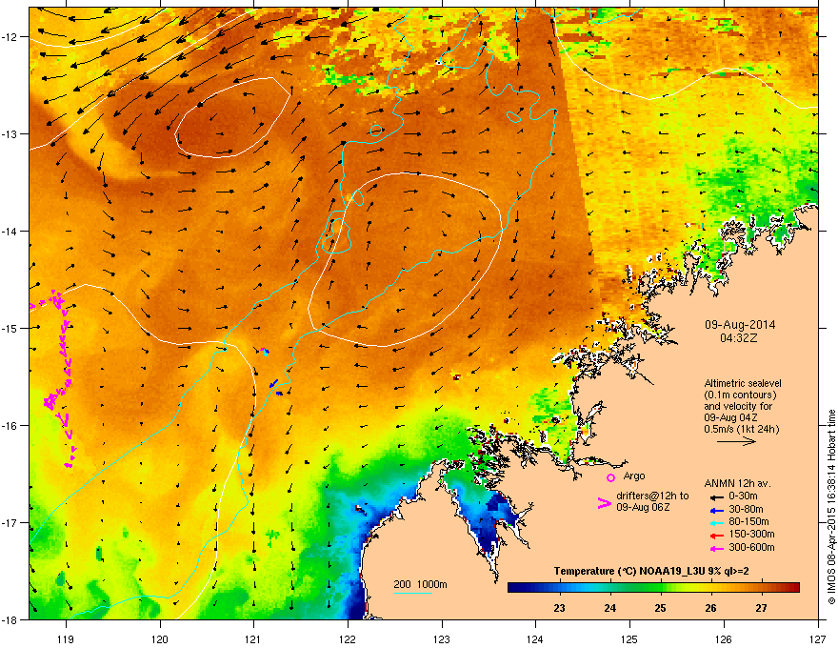The width and height of the screenshot is (838, 648).
Task: Click the colorbar tick label 25
Action: coord(661,608)
